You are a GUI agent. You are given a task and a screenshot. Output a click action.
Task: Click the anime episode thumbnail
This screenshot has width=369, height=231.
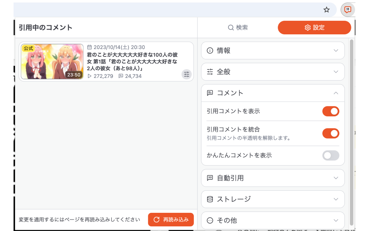click(52, 61)
